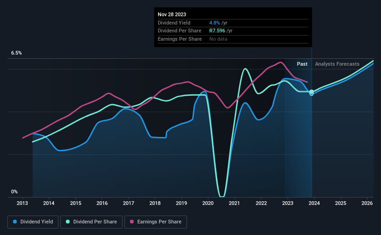Click the tooltip Dividend Yield row label
Viewport: 381px width, 235px height.
point(174,23)
